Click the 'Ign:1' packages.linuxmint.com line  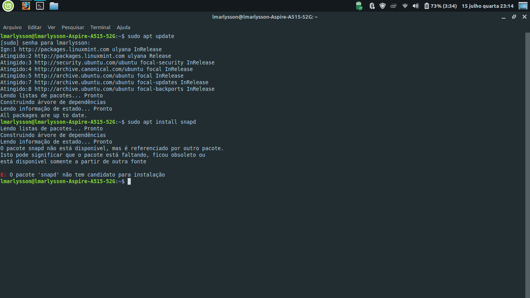81,49
